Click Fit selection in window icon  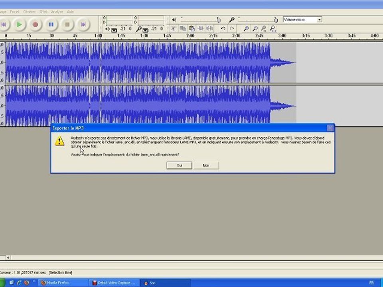[x=264, y=29]
